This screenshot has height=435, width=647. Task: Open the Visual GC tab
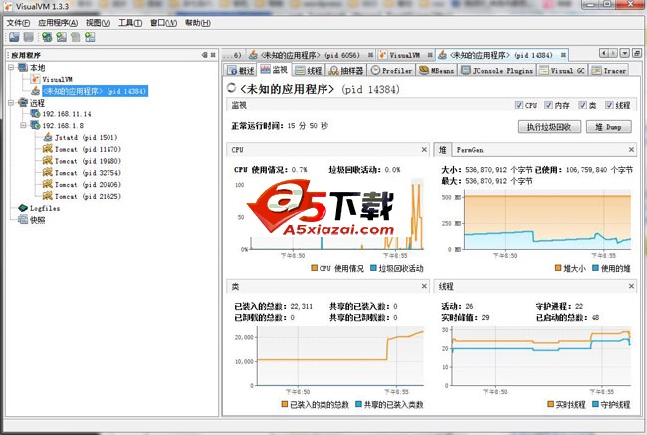point(562,70)
